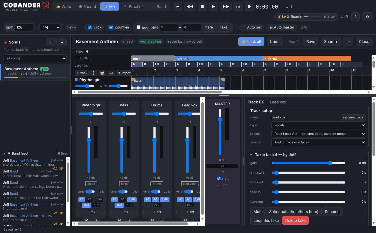The height and width of the screenshot is (233, 376).
Task: Click the Rhythm gtr blue color square
Action: coord(76,80)
